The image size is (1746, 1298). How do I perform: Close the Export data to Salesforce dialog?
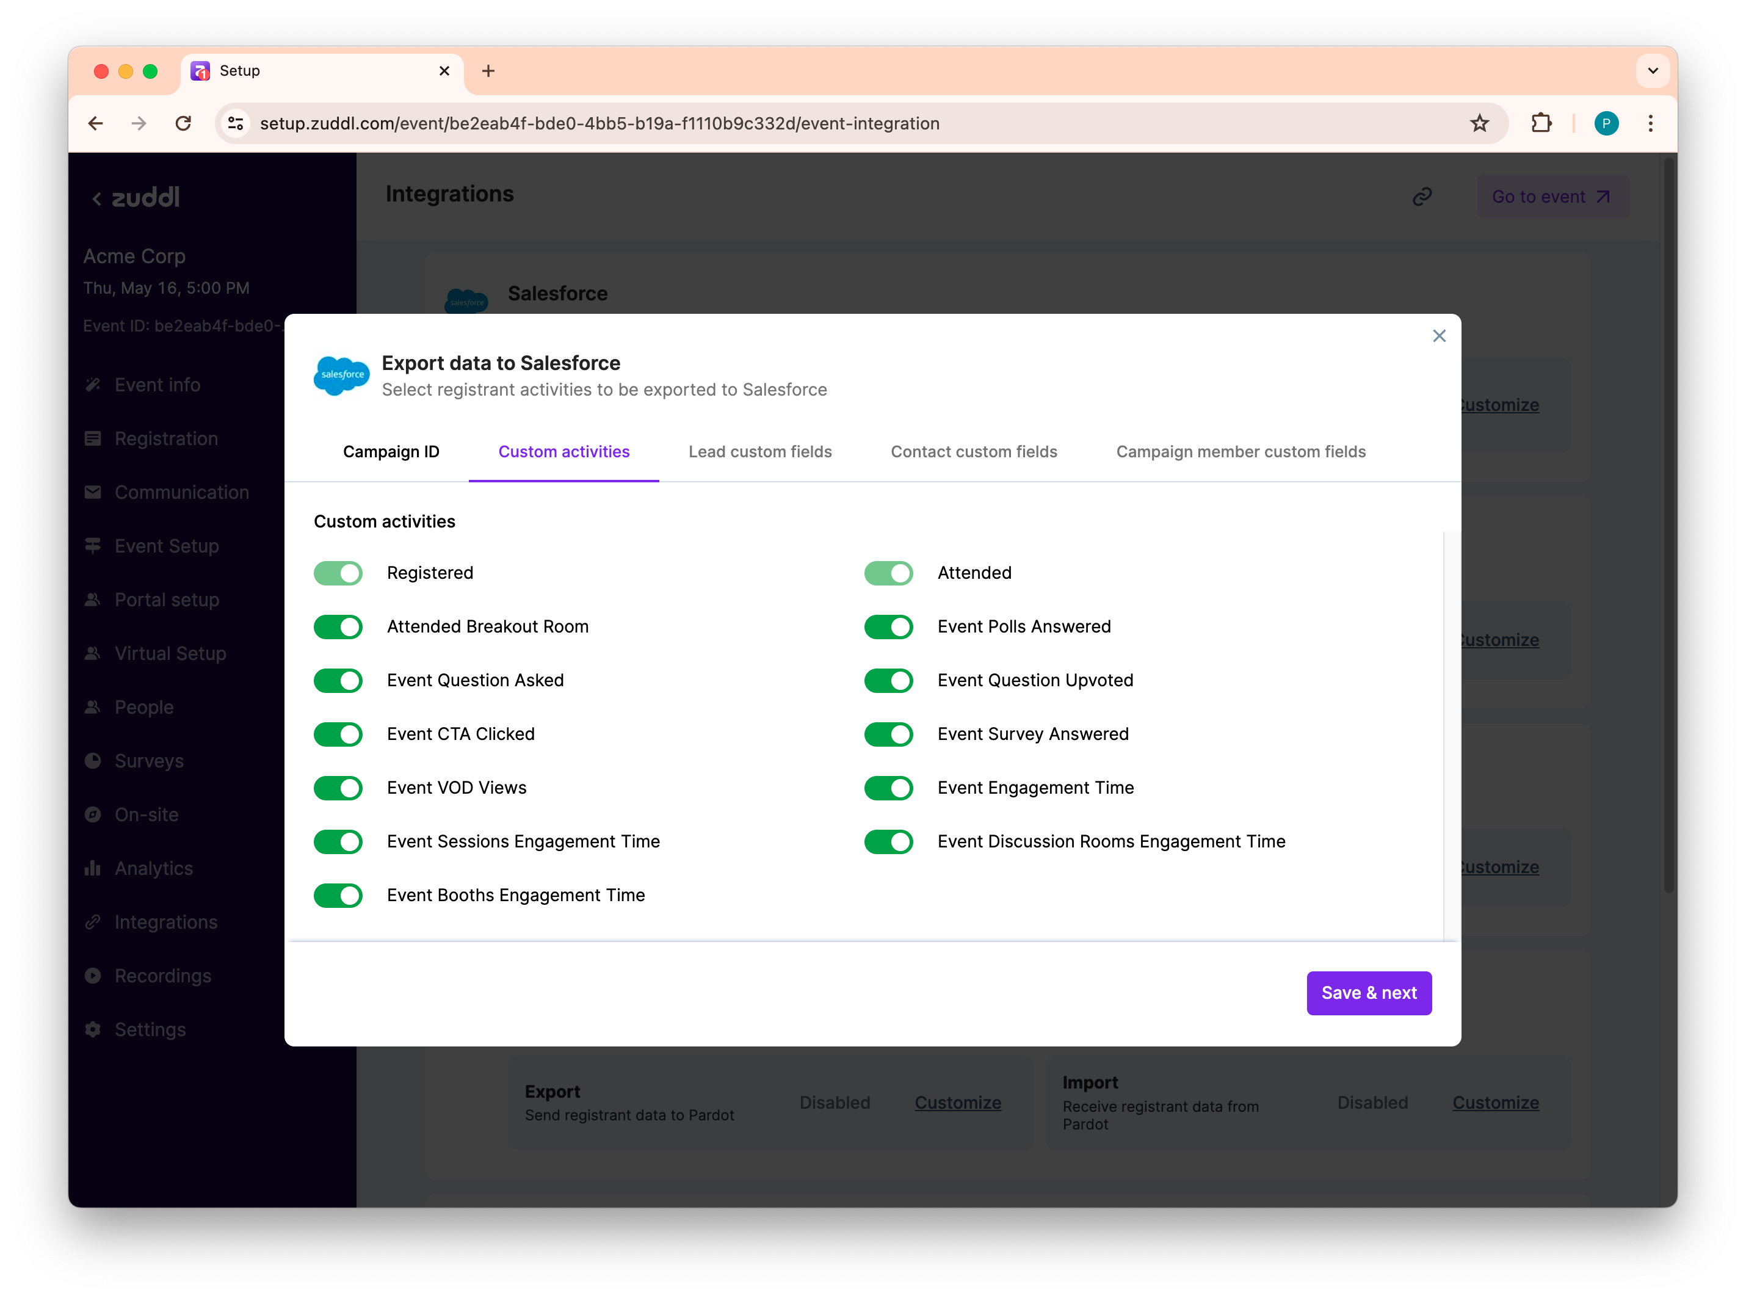(1438, 336)
